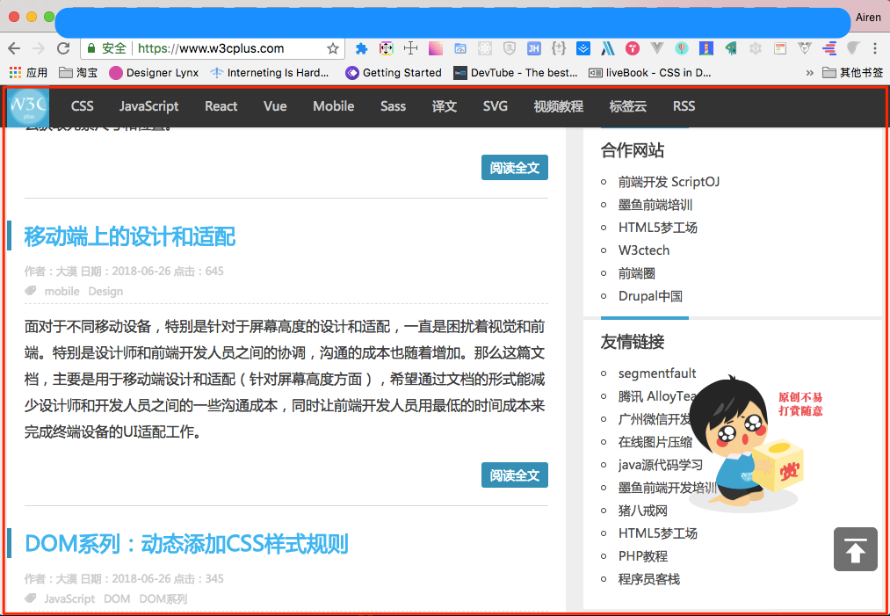Open the java源代码学习 link

point(660,464)
